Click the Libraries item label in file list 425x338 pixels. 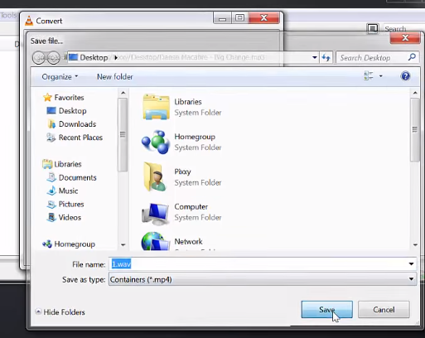(x=188, y=102)
